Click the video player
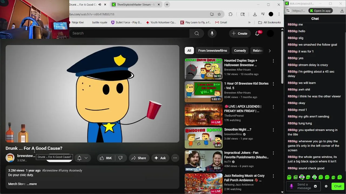 tap(92, 94)
